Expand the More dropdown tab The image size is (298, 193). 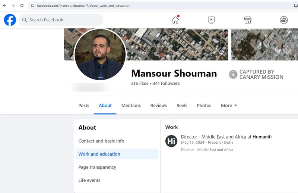pyautogui.click(x=229, y=106)
